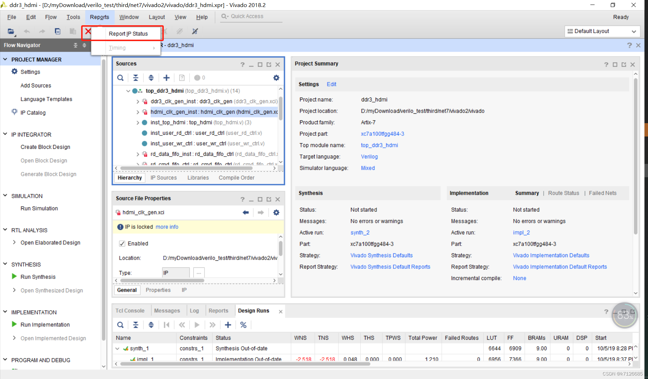The image size is (648, 379).
Task: Click Project Summary vertical scrollbar
Action: click(x=635, y=156)
